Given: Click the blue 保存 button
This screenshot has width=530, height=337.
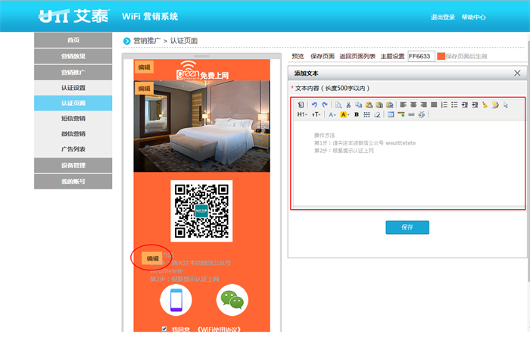Looking at the screenshot, I should click(x=407, y=227).
